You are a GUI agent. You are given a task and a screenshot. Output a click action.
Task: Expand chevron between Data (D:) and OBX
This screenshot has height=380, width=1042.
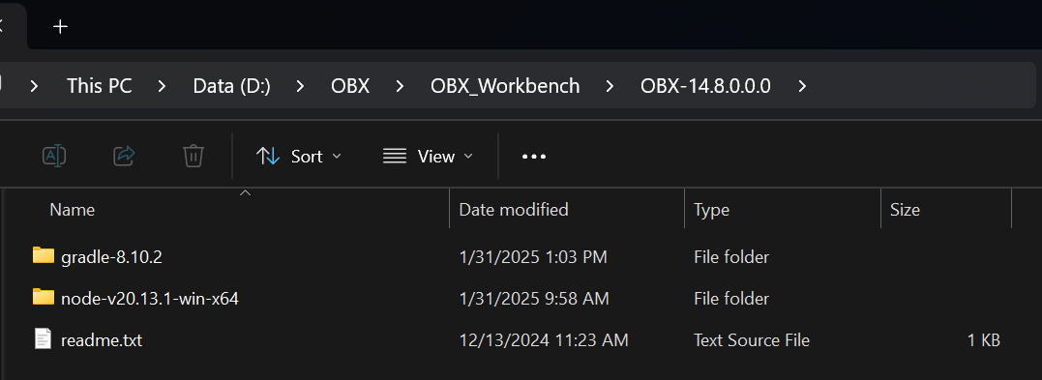coord(300,86)
